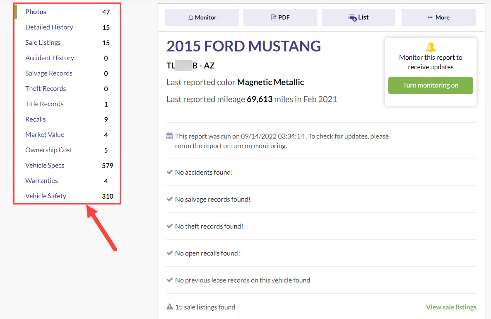Image resolution: width=491 pixels, height=319 pixels.
Task: Show Market Value section
Action: (45, 135)
